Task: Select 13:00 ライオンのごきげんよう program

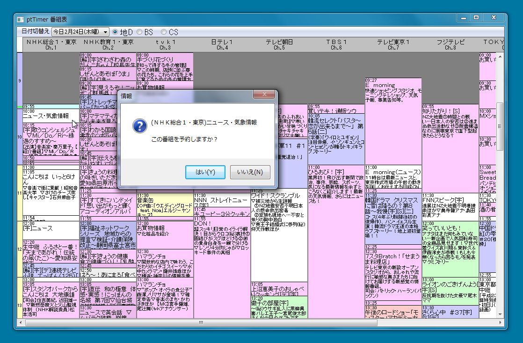Action: (450, 291)
